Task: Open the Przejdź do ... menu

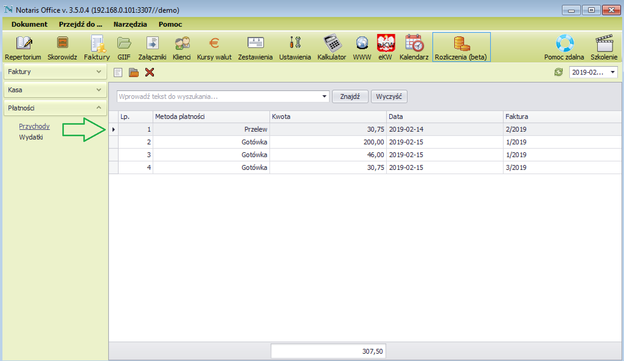Action: point(81,24)
